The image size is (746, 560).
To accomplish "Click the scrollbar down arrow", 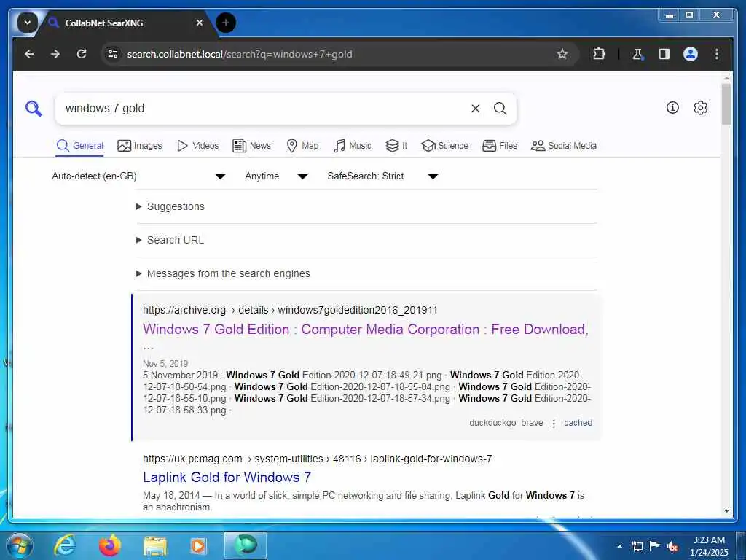I will (726, 511).
